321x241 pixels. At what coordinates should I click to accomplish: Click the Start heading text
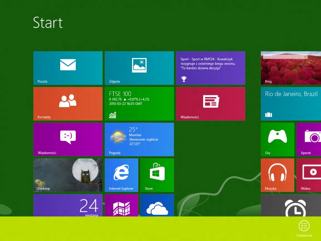(x=48, y=23)
